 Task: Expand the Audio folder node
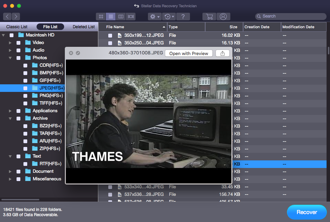tap(10, 50)
